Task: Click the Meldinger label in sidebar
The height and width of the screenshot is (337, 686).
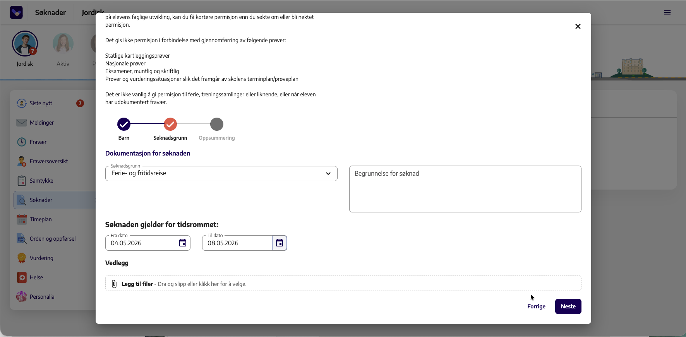Action: point(42,123)
